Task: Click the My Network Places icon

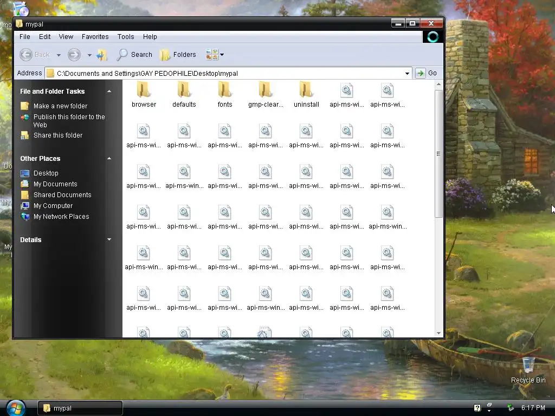Action: pos(25,217)
